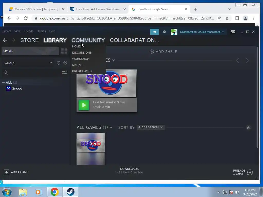
Task: Show hidden tray icons arrow
Action: [218, 192]
